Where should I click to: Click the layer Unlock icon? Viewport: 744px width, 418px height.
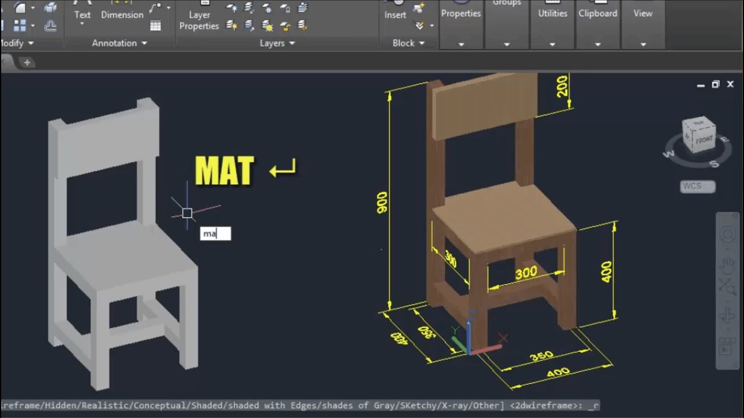point(285,26)
